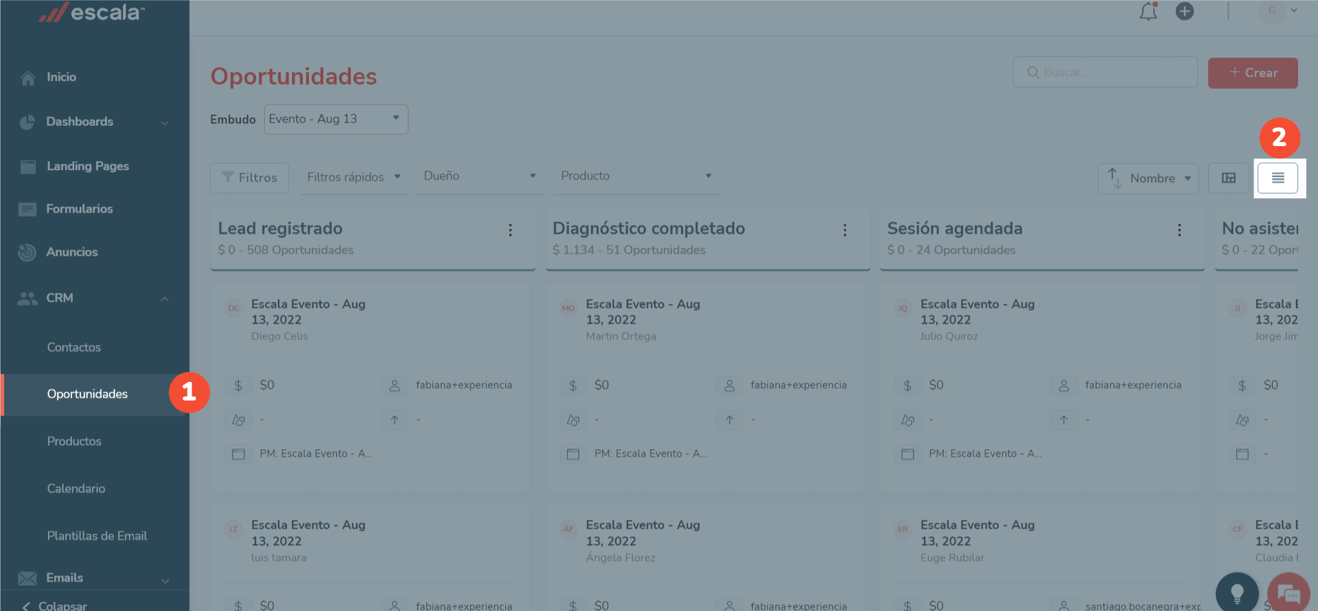Open Sesión agendada column three-dot menu
The height and width of the screenshot is (611, 1318).
click(1179, 230)
